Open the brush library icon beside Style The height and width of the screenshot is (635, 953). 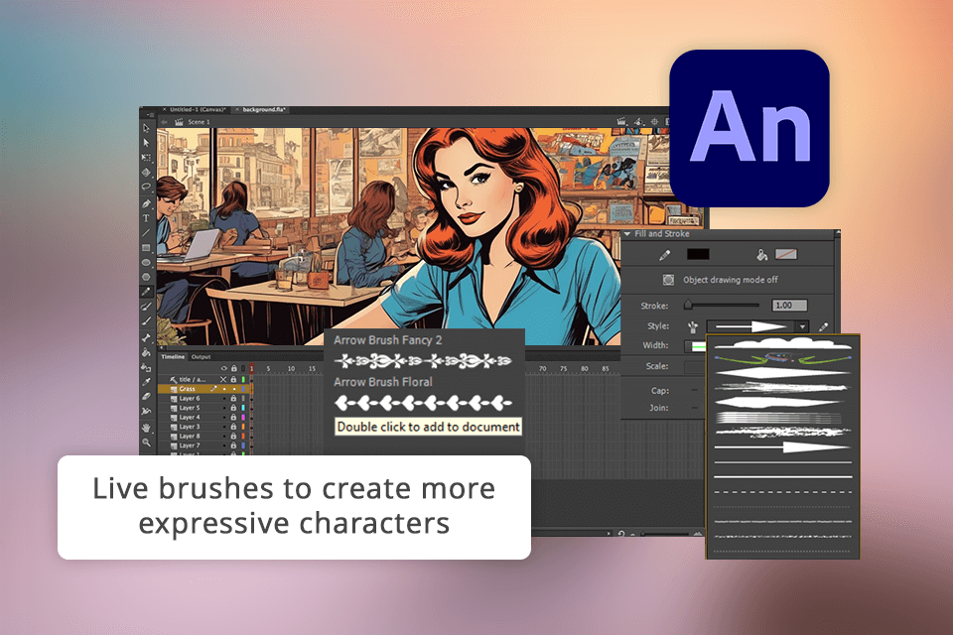pos(692,326)
